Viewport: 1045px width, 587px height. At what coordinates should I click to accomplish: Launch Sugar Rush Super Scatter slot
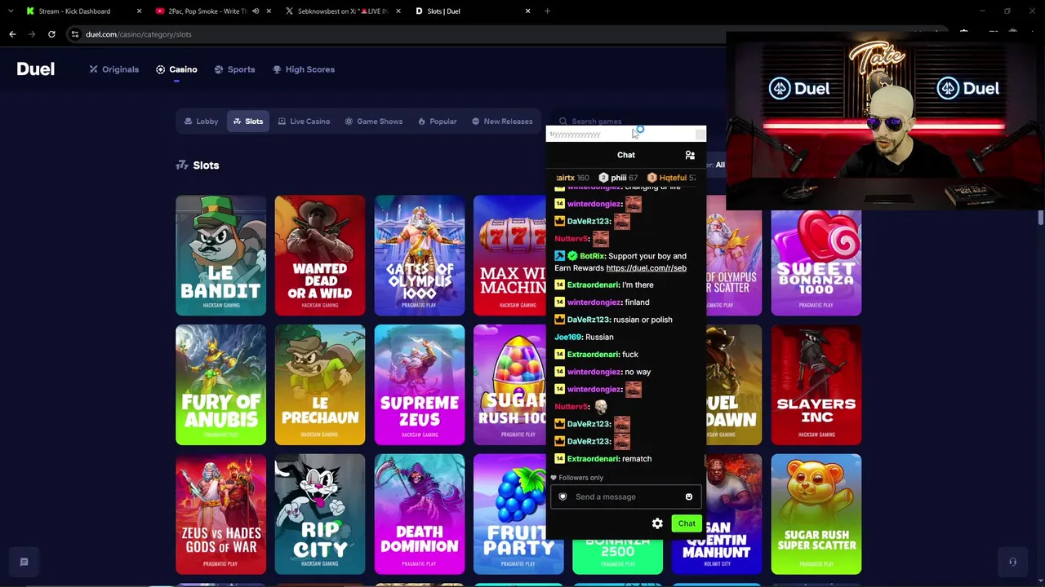tap(816, 514)
